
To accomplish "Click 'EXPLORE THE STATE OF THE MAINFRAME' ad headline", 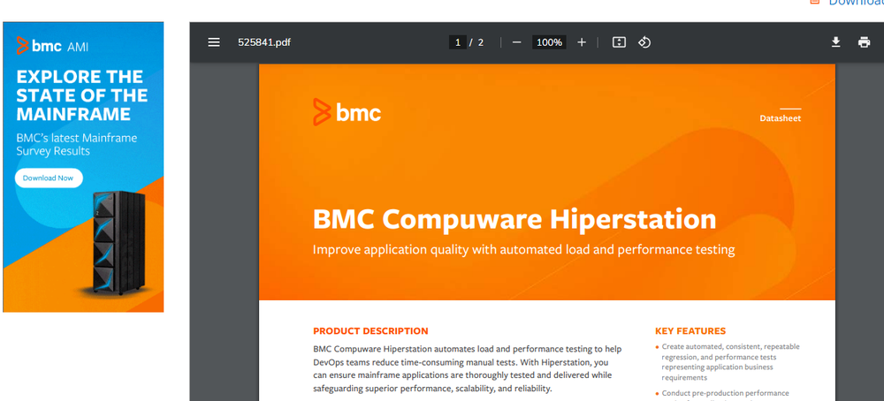I will [81, 95].
